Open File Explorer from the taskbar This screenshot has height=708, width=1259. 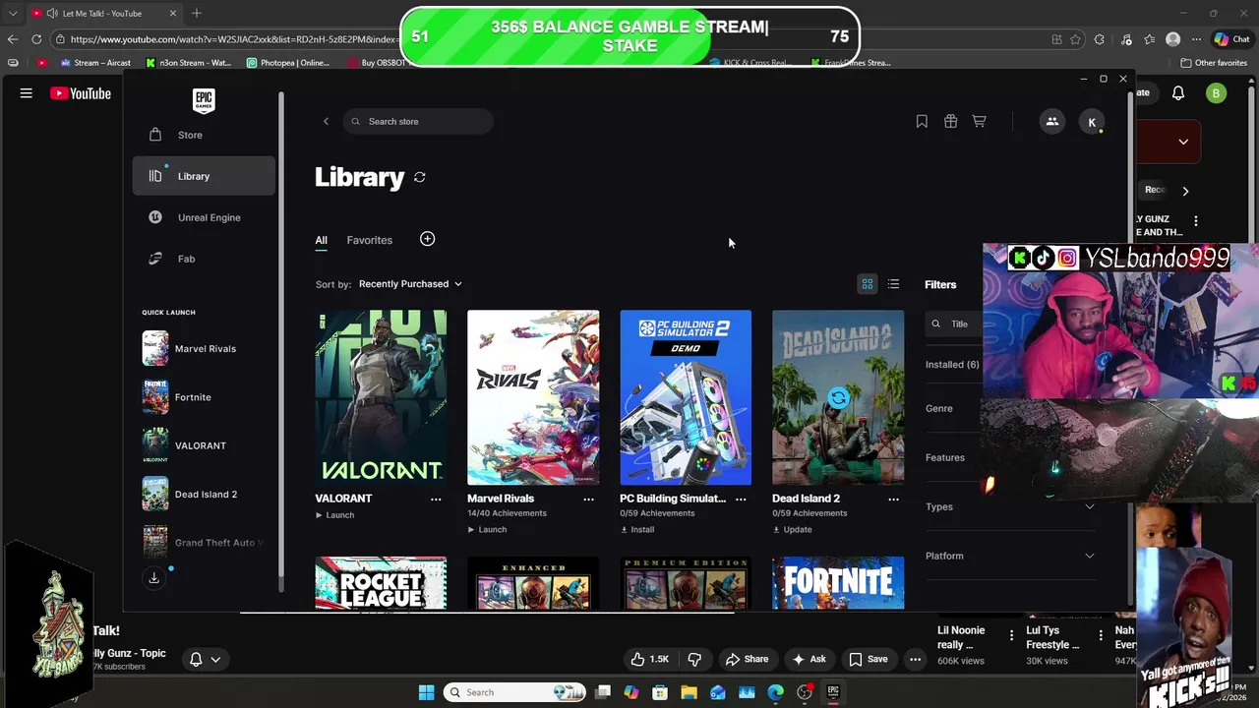coord(689,692)
